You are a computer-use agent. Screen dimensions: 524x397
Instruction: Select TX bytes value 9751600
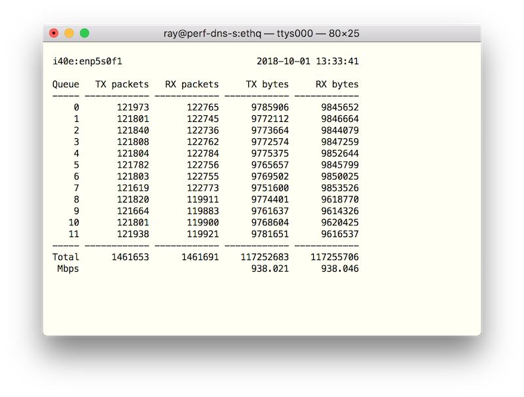[270, 188]
